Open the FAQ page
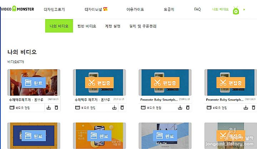257x149 pixels. (197, 9)
